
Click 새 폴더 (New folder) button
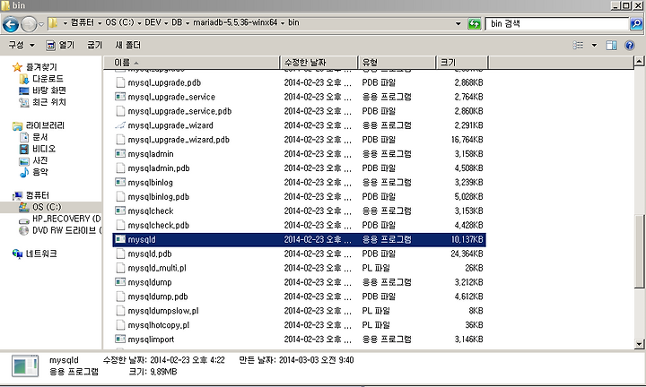tap(127, 45)
